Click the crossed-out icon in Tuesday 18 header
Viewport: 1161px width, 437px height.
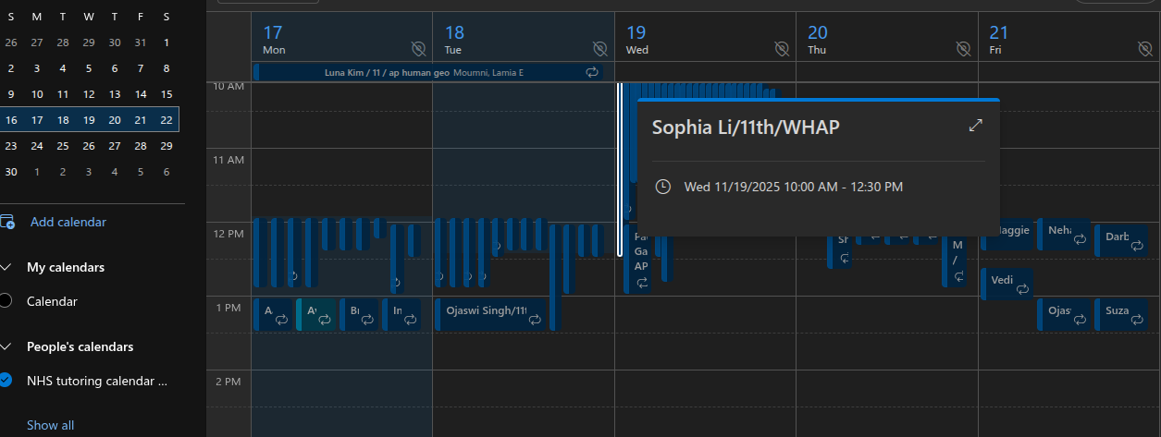point(599,49)
